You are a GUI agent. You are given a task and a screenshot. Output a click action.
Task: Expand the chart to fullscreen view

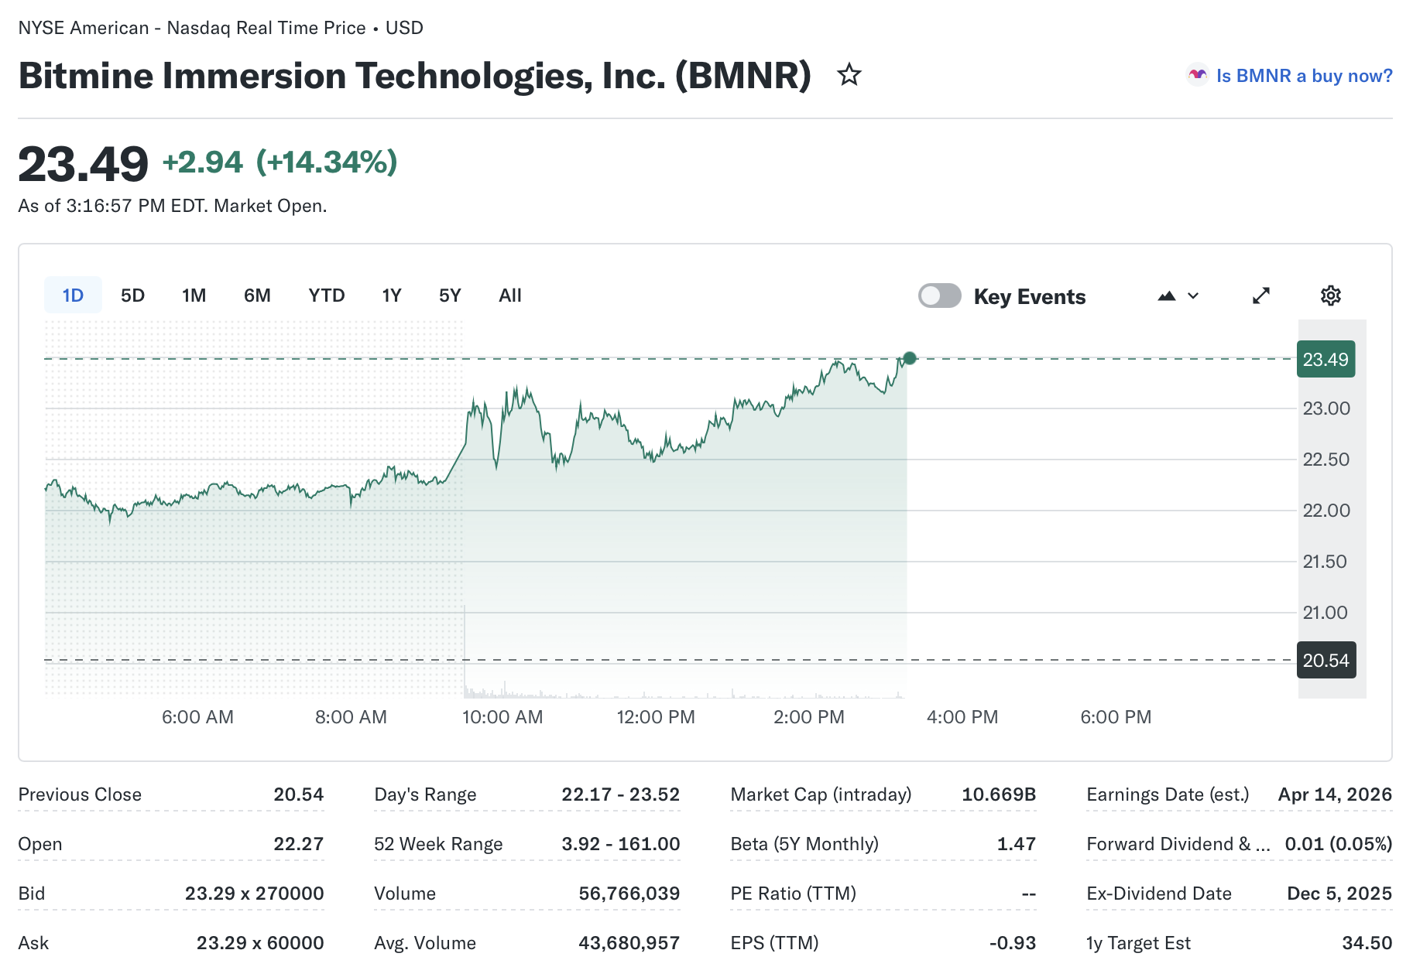pyautogui.click(x=1261, y=296)
